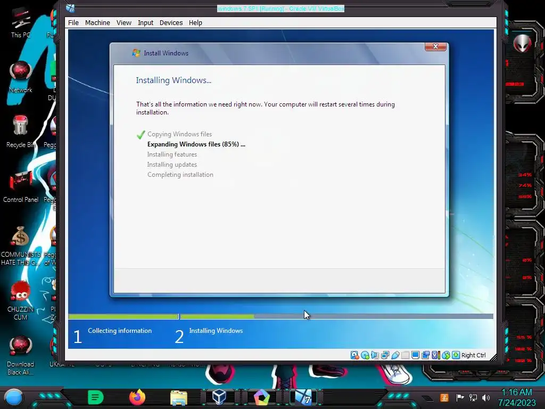Image resolution: width=545 pixels, height=409 pixels.
Task: Open the Recycle Bin desktop icon
Action: point(21,132)
